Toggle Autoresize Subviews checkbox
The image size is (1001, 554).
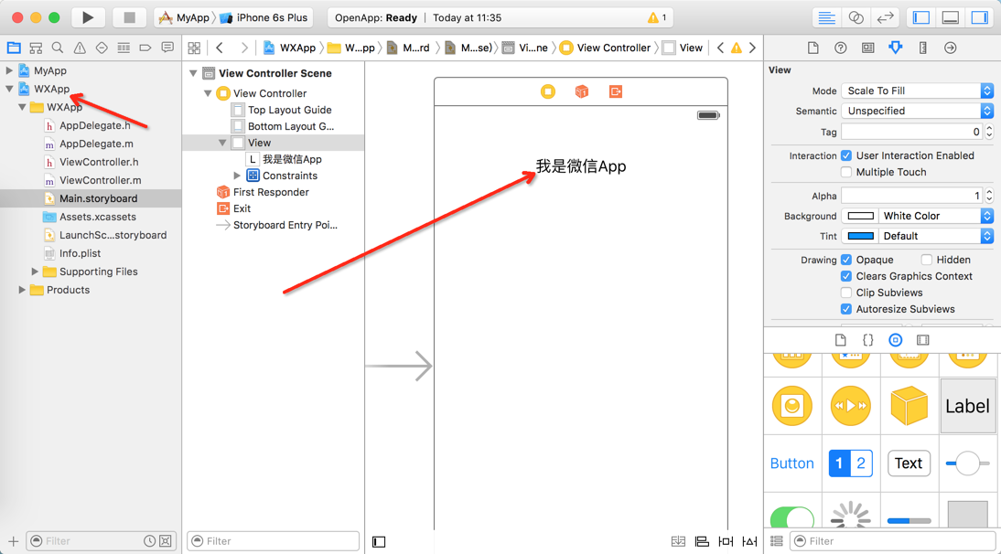(845, 309)
